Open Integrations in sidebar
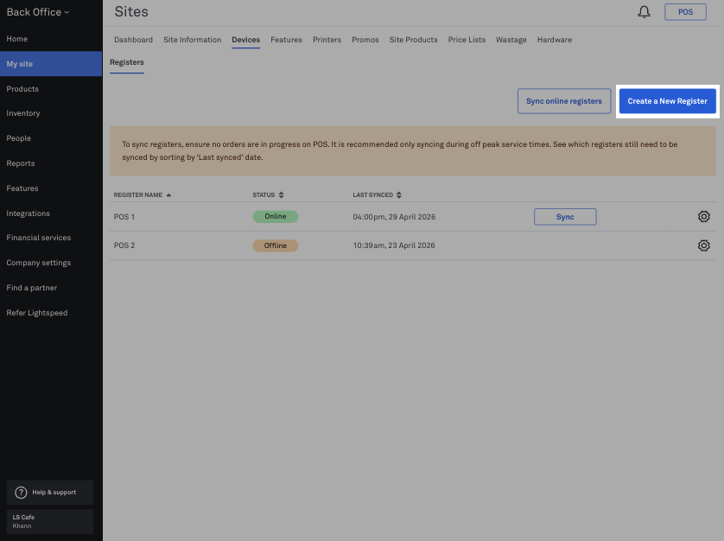 click(51, 213)
